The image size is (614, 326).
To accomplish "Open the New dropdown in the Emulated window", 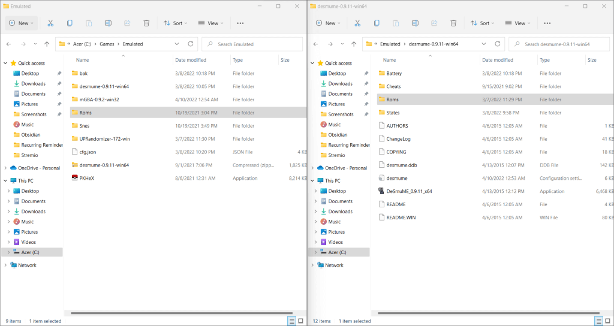I will click(x=21, y=23).
